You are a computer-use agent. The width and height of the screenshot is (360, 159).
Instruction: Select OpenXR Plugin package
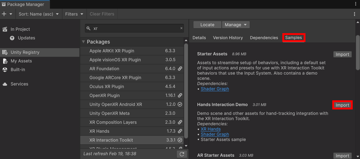click(132, 95)
